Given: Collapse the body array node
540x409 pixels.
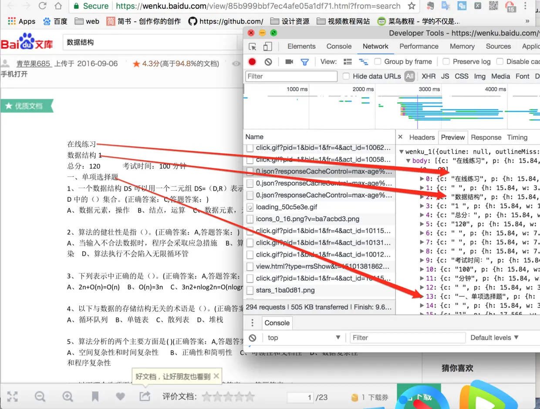Looking at the screenshot, I should [x=408, y=160].
